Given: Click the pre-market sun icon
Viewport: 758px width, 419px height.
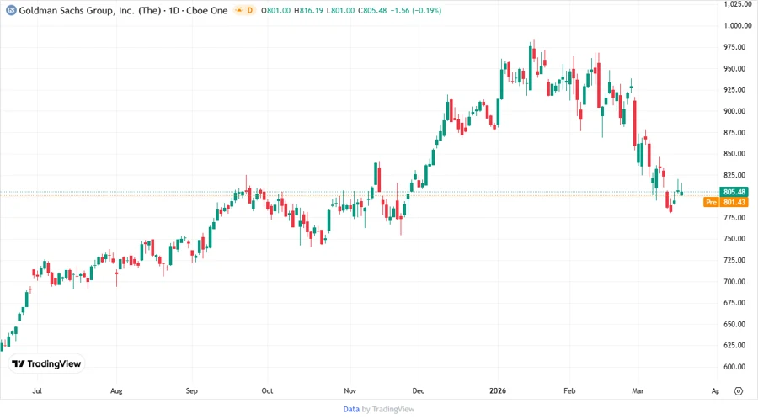Looking at the screenshot, I should [239, 10].
